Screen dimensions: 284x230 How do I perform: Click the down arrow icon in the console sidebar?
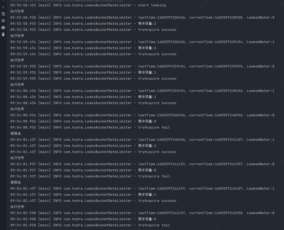[3, 7]
